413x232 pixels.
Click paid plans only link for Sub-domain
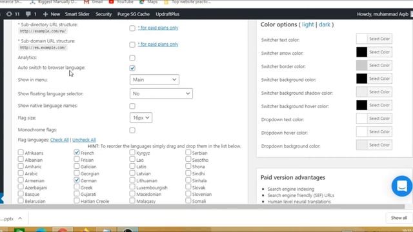tap(158, 44)
